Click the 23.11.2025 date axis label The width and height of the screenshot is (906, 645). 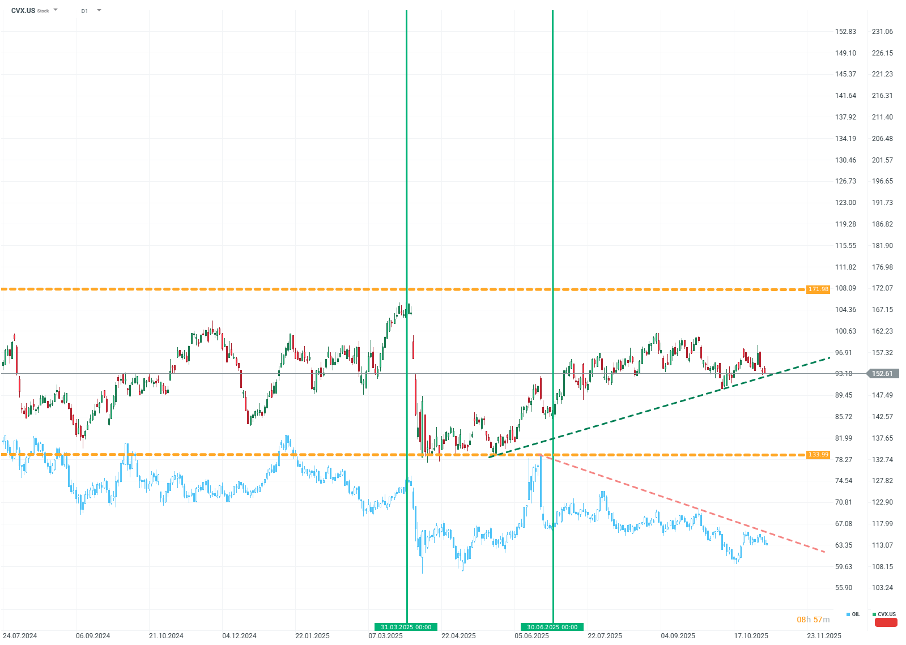pos(824,636)
